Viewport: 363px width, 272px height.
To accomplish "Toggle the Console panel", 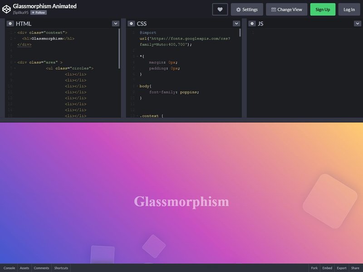I will (9, 268).
